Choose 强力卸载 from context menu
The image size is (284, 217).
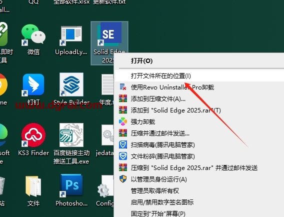(x=199, y=121)
